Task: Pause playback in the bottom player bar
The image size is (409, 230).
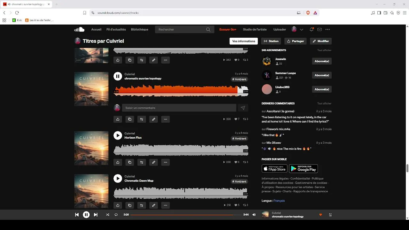Action: coord(86,215)
